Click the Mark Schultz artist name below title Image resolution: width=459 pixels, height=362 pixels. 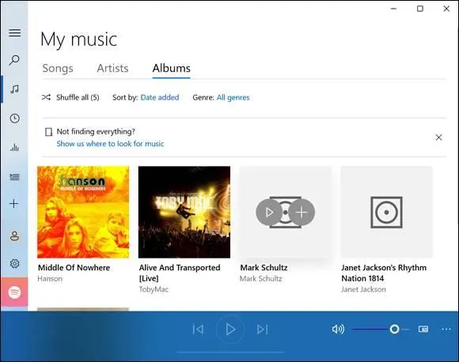click(260, 279)
